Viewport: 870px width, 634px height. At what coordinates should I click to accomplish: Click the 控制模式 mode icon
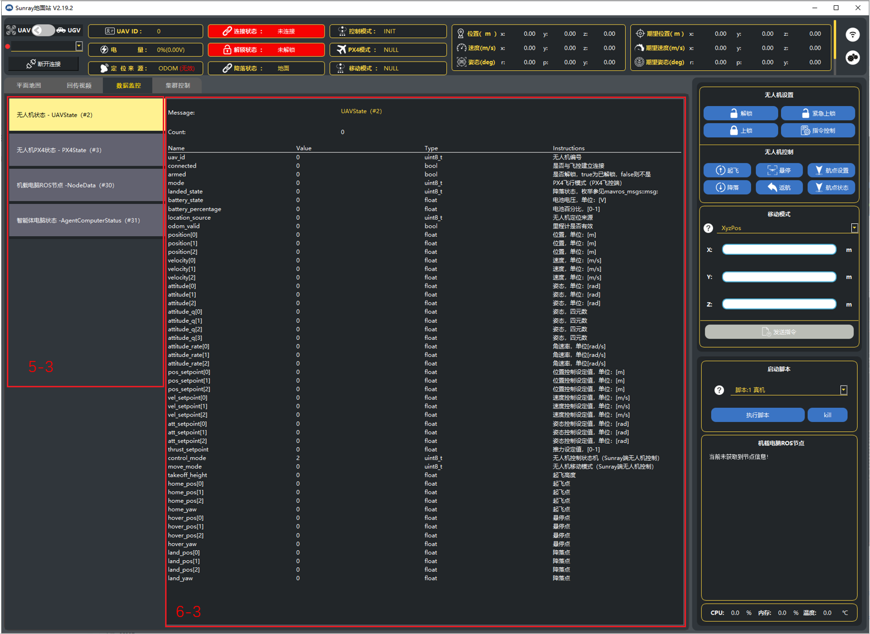tap(342, 31)
